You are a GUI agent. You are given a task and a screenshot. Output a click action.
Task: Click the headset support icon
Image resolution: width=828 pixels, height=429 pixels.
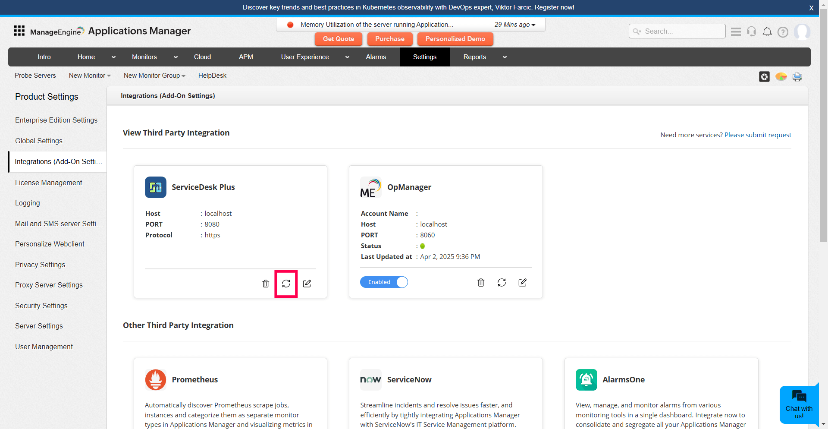click(751, 32)
